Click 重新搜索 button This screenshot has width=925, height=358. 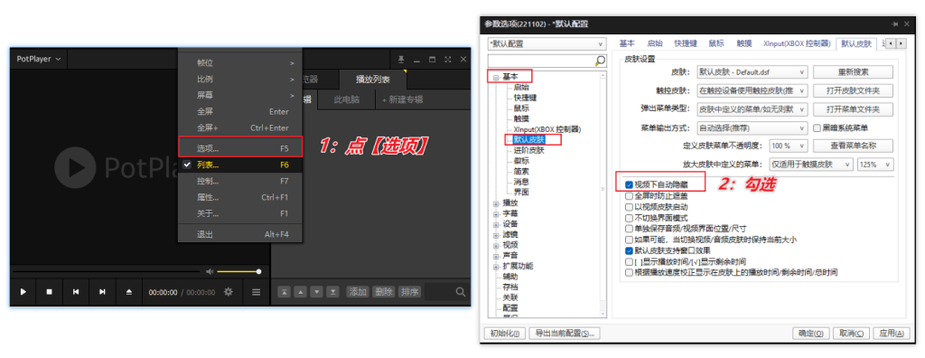pyautogui.click(x=853, y=72)
